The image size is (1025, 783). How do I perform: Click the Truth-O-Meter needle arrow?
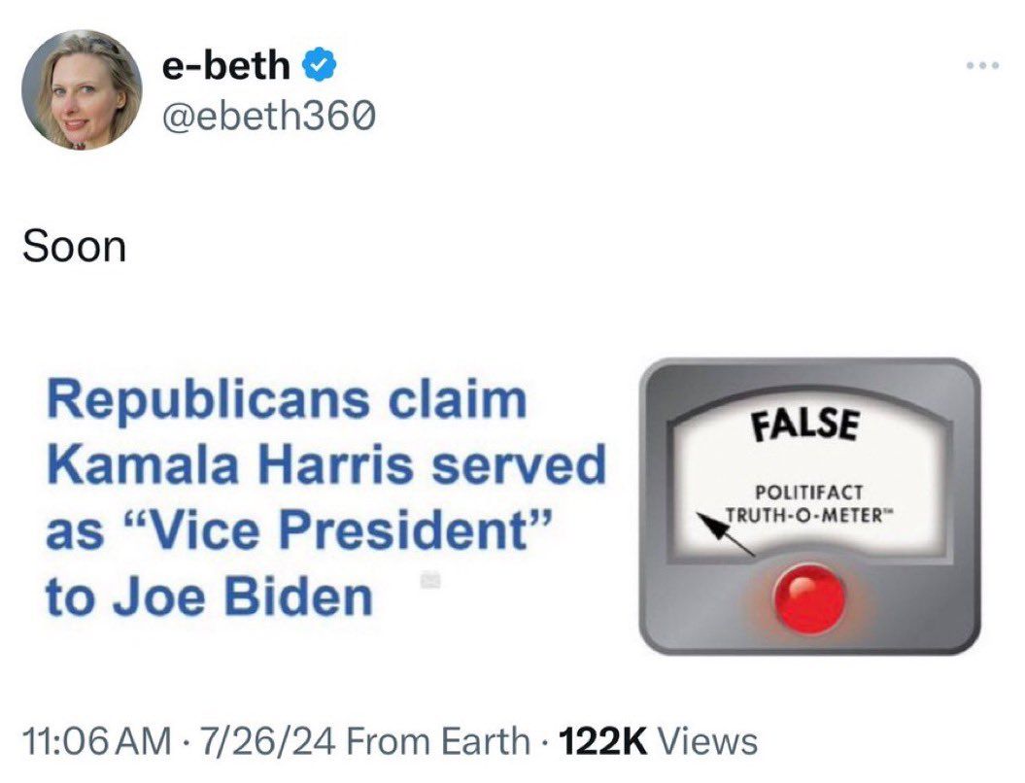726,534
